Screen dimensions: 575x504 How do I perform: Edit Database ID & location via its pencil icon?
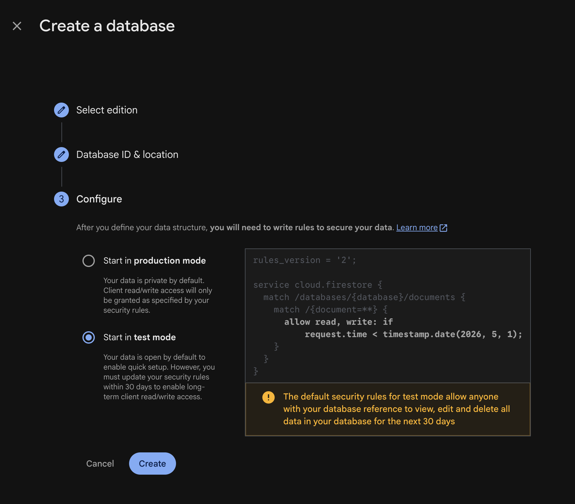61,155
